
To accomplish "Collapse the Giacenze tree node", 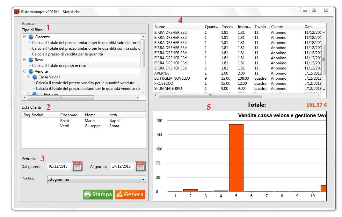I will click(x=25, y=37).
